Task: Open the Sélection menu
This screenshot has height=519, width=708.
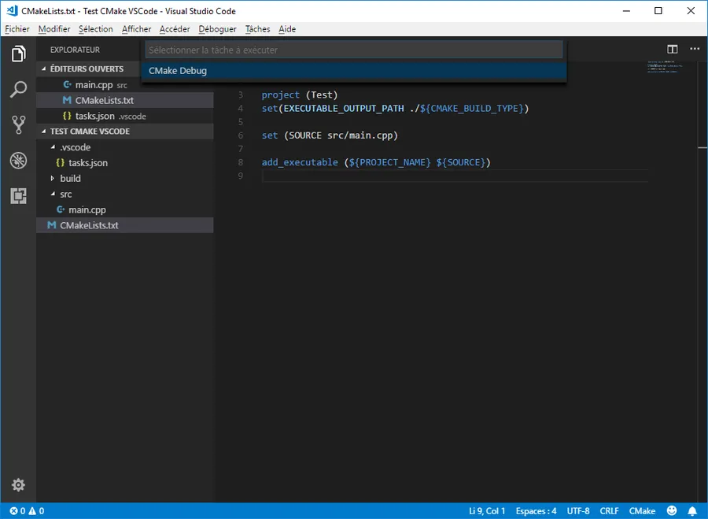Action: pyautogui.click(x=96, y=29)
